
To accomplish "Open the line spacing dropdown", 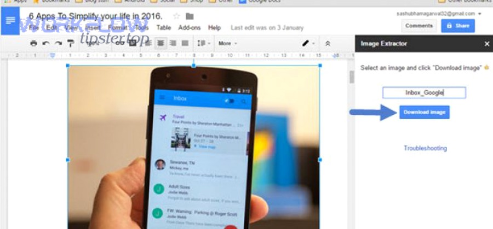I will point(203,43).
